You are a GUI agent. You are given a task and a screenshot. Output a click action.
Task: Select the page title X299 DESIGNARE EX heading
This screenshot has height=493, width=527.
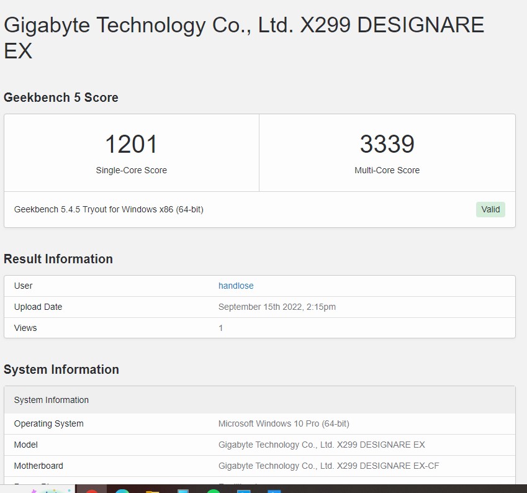coord(244,38)
